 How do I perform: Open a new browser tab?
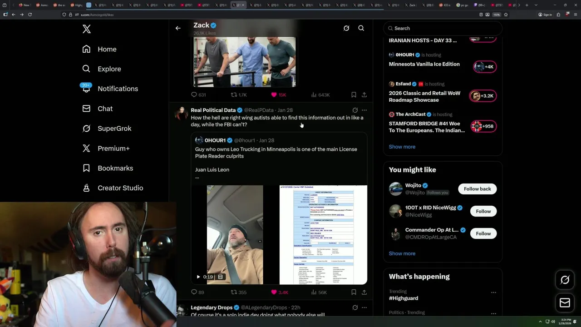pyautogui.click(x=527, y=5)
